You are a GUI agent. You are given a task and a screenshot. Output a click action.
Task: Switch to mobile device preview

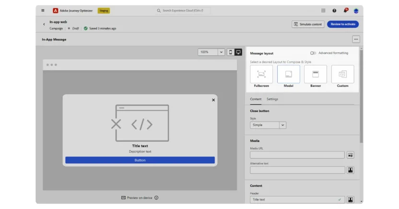coord(230,52)
